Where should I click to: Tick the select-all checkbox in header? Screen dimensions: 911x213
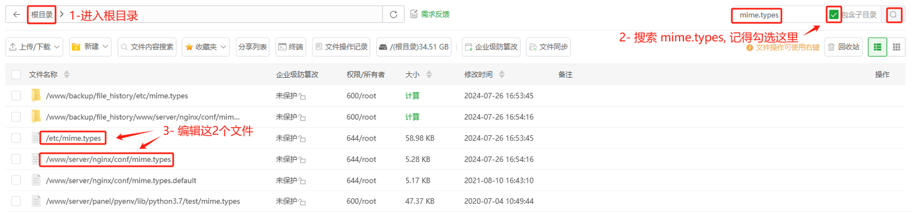pos(16,74)
